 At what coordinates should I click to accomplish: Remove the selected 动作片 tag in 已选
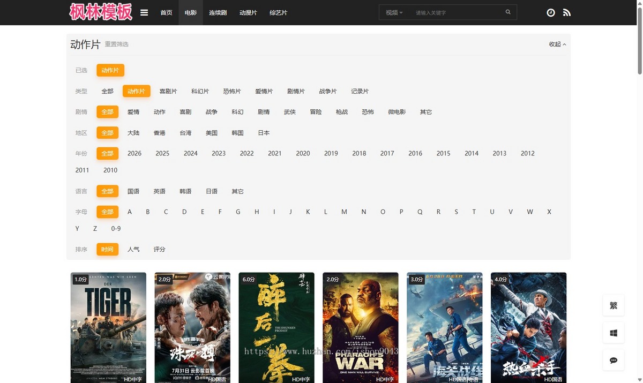point(110,70)
